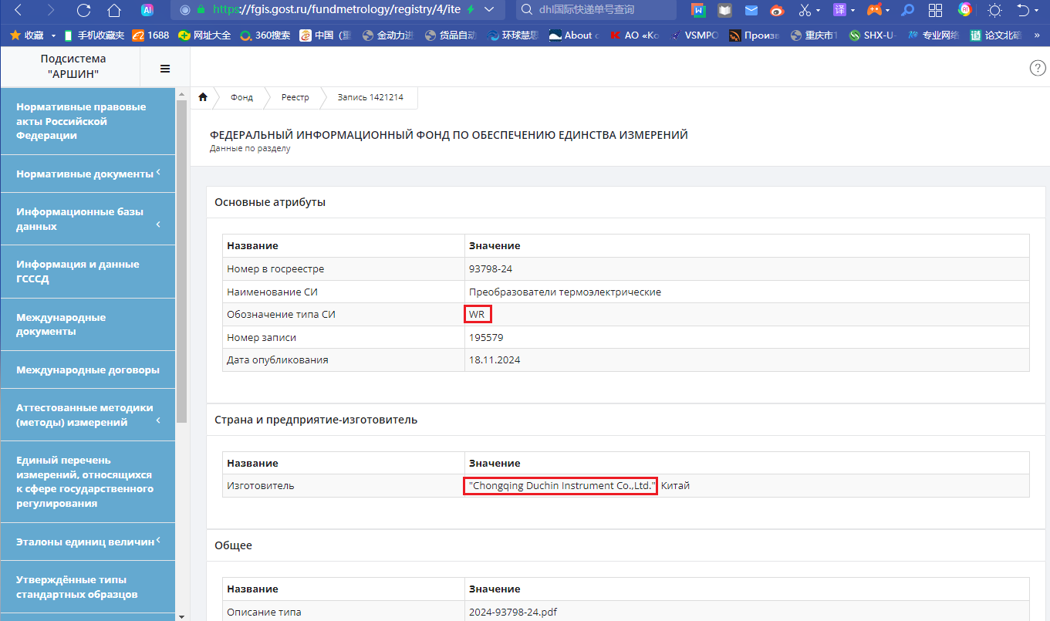Open Международные договоры in sidebar
Image resolution: width=1050 pixels, height=621 pixels.
88,370
